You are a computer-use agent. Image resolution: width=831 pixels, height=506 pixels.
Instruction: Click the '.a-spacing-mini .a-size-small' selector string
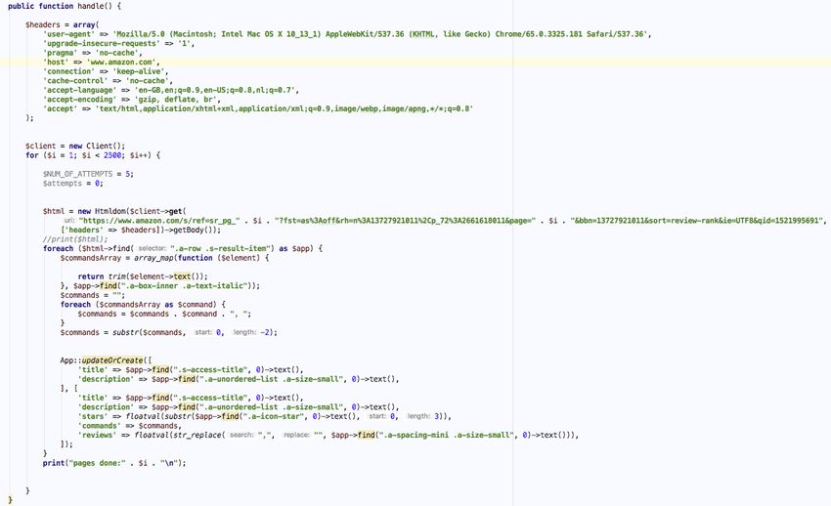(x=446, y=435)
